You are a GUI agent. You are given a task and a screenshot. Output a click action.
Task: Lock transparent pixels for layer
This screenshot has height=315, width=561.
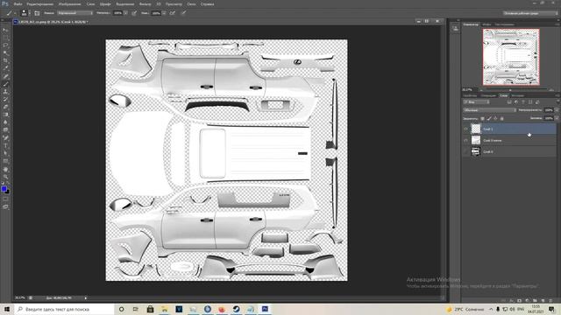tap(482, 118)
